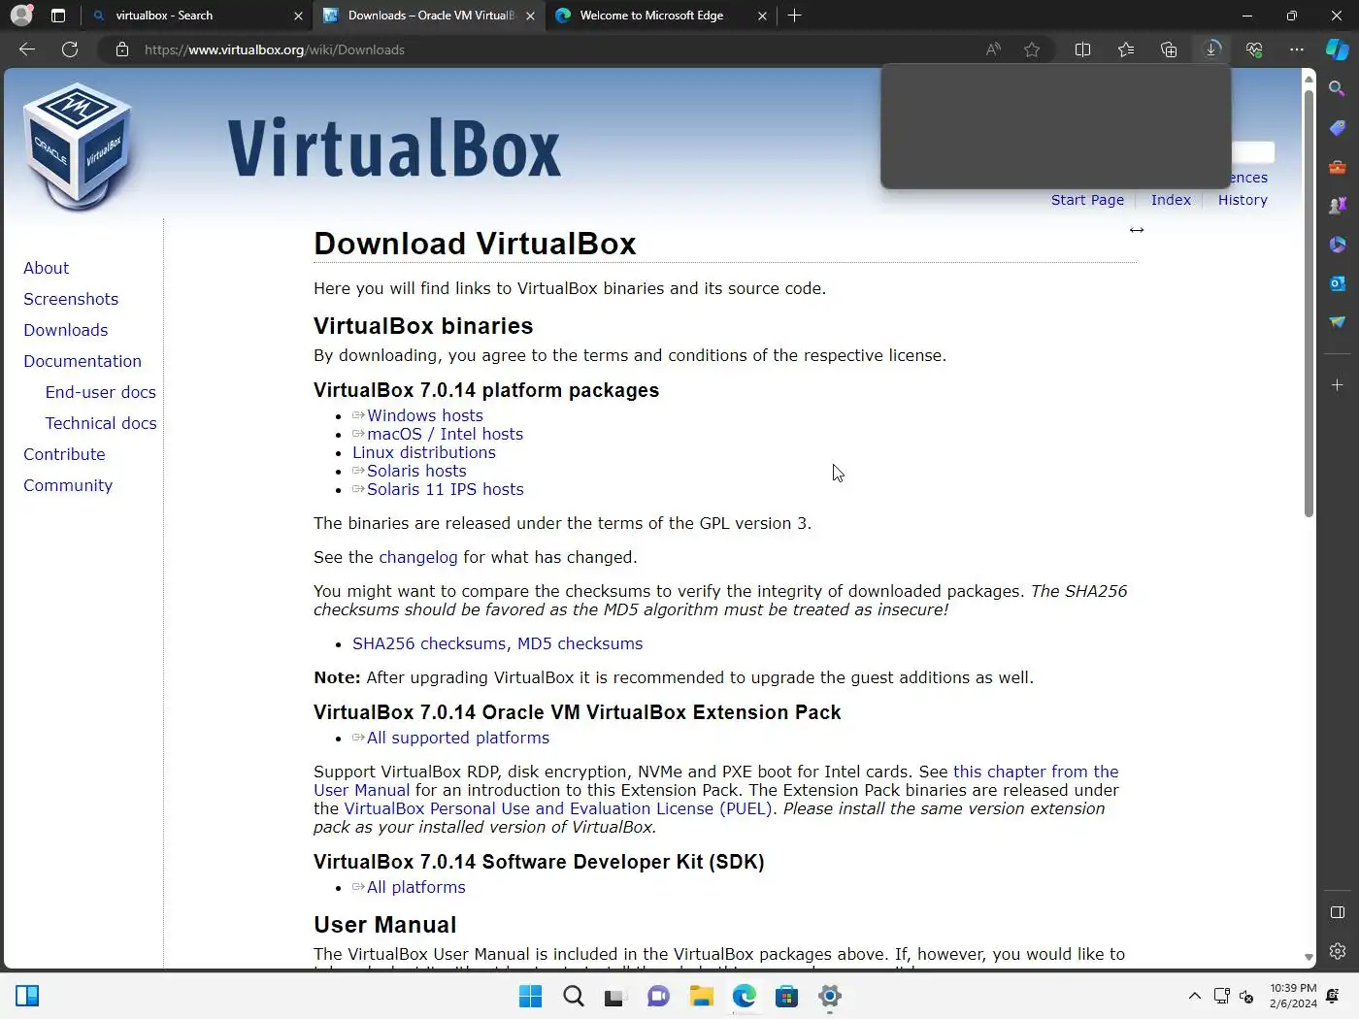Open sidebar Outlook icon
This screenshot has width=1359, height=1019.
(1338, 283)
